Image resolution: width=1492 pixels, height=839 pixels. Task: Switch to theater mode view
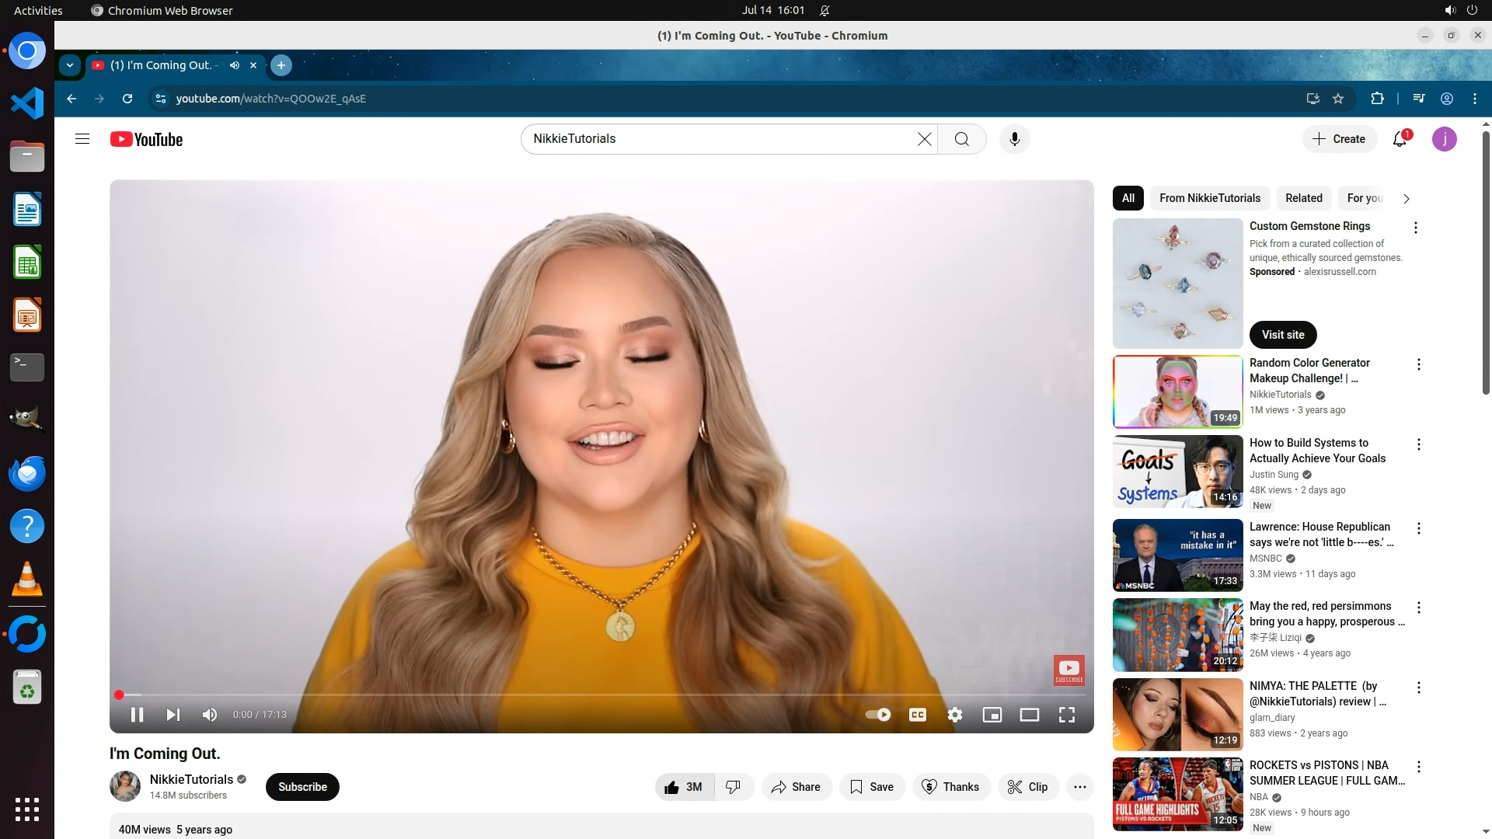pos(1029,715)
